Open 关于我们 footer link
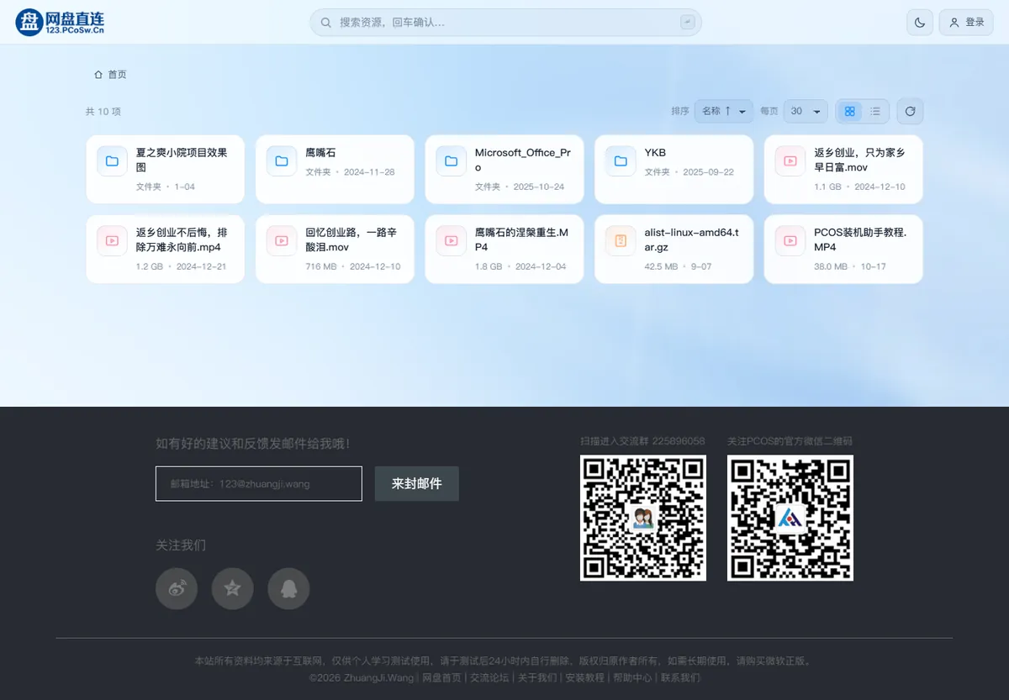The width and height of the screenshot is (1009, 700). [536, 677]
